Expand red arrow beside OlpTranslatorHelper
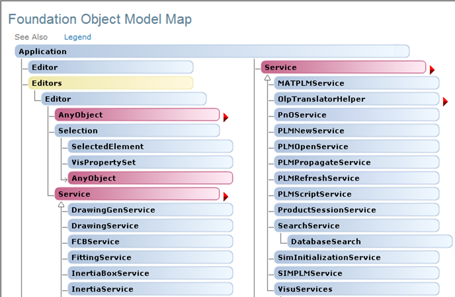 446,102
